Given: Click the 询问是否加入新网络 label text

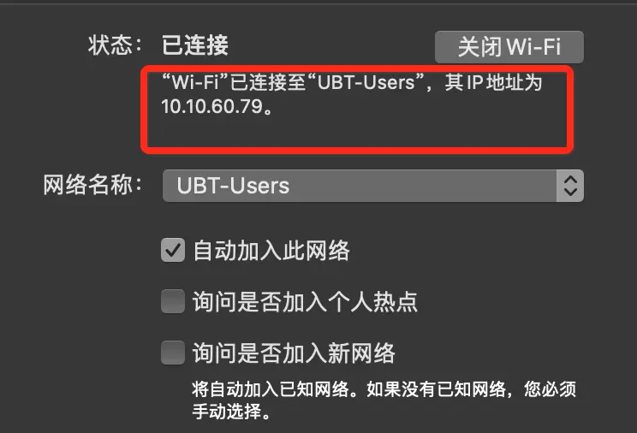Looking at the screenshot, I should (x=295, y=353).
